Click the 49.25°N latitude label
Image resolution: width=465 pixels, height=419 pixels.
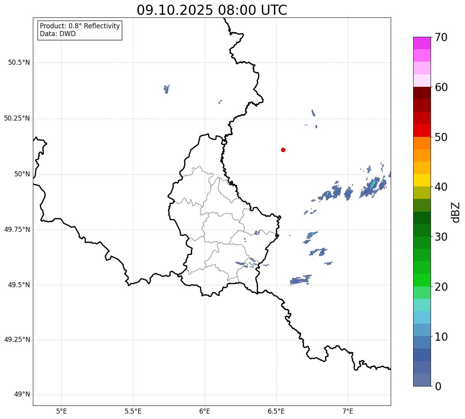pyautogui.click(x=17, y=340)
